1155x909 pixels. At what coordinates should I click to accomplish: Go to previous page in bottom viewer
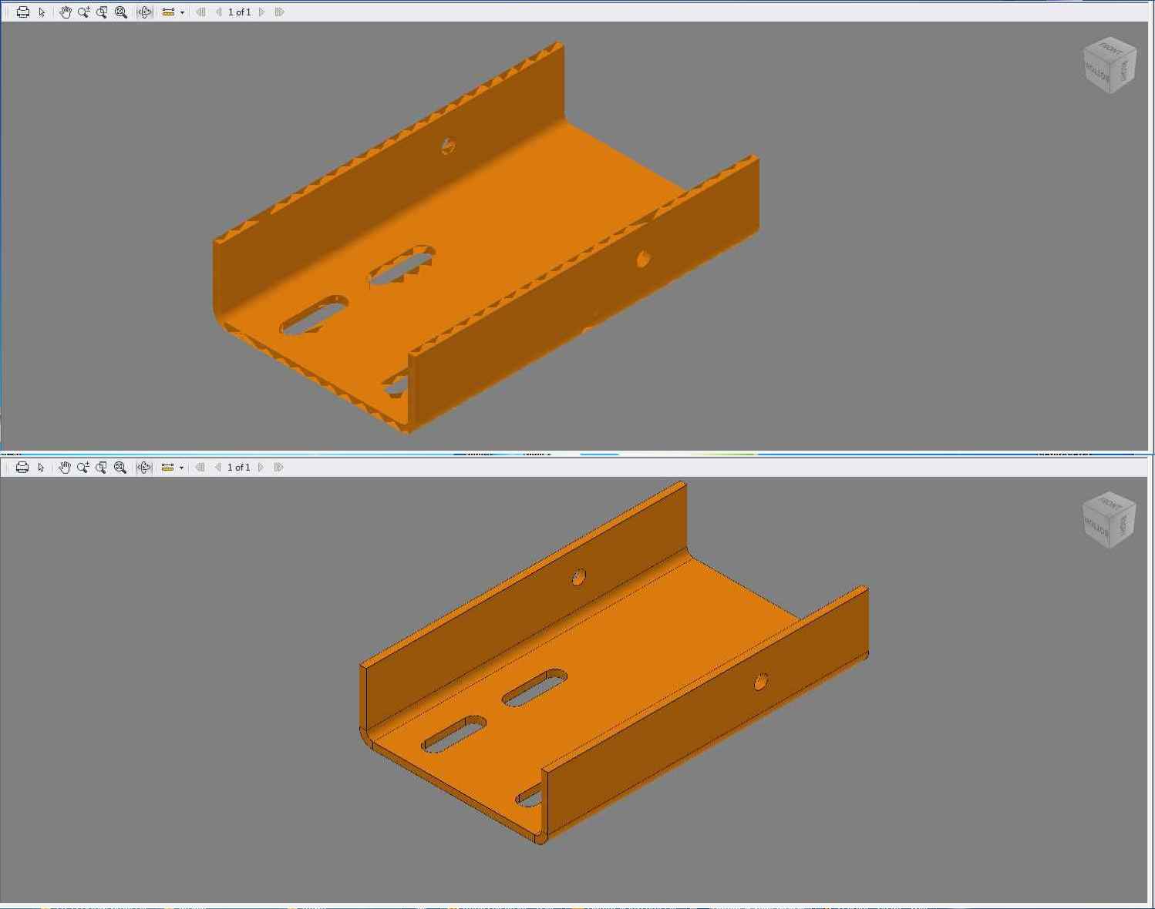pos(218,468)
